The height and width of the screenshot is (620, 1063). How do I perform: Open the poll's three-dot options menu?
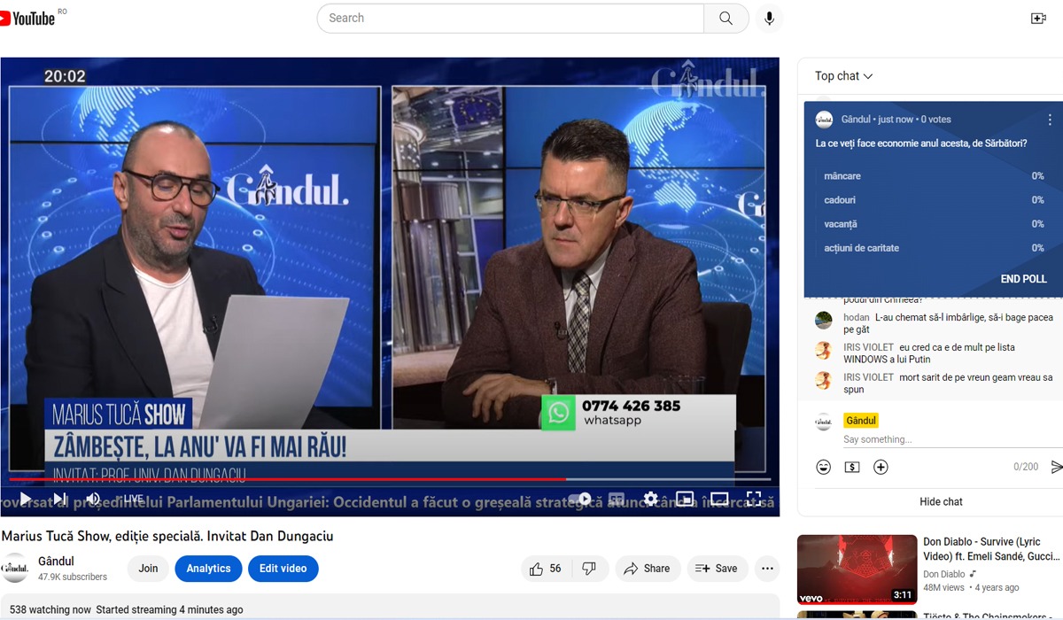pos(1052,120)
